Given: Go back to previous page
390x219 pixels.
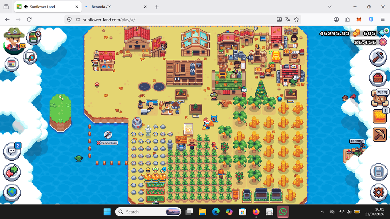Looking at the screenshot, I should point(7,19).
